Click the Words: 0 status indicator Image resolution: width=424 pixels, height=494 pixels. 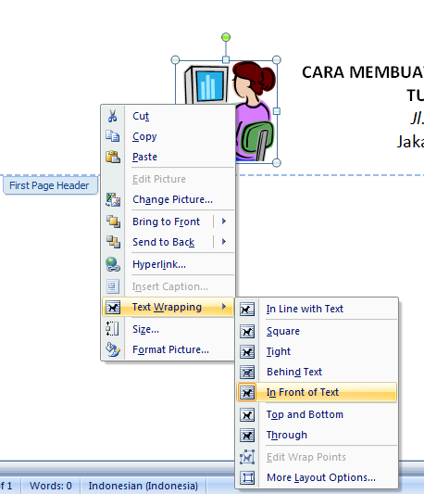pyautogui.click(x=51, y=486)
